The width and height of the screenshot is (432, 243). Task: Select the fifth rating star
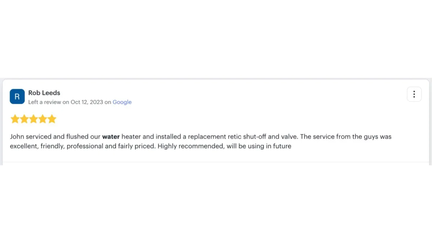coord(52,119)
